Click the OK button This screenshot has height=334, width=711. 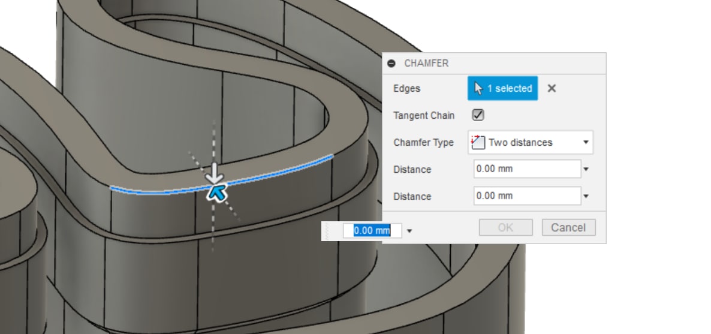pos(505,227)
